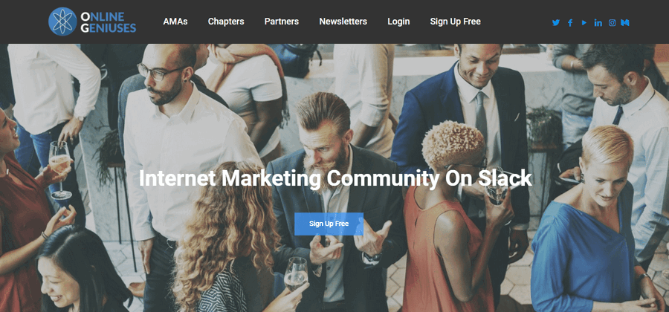Open the AMAs menu item

coord(175,22)
